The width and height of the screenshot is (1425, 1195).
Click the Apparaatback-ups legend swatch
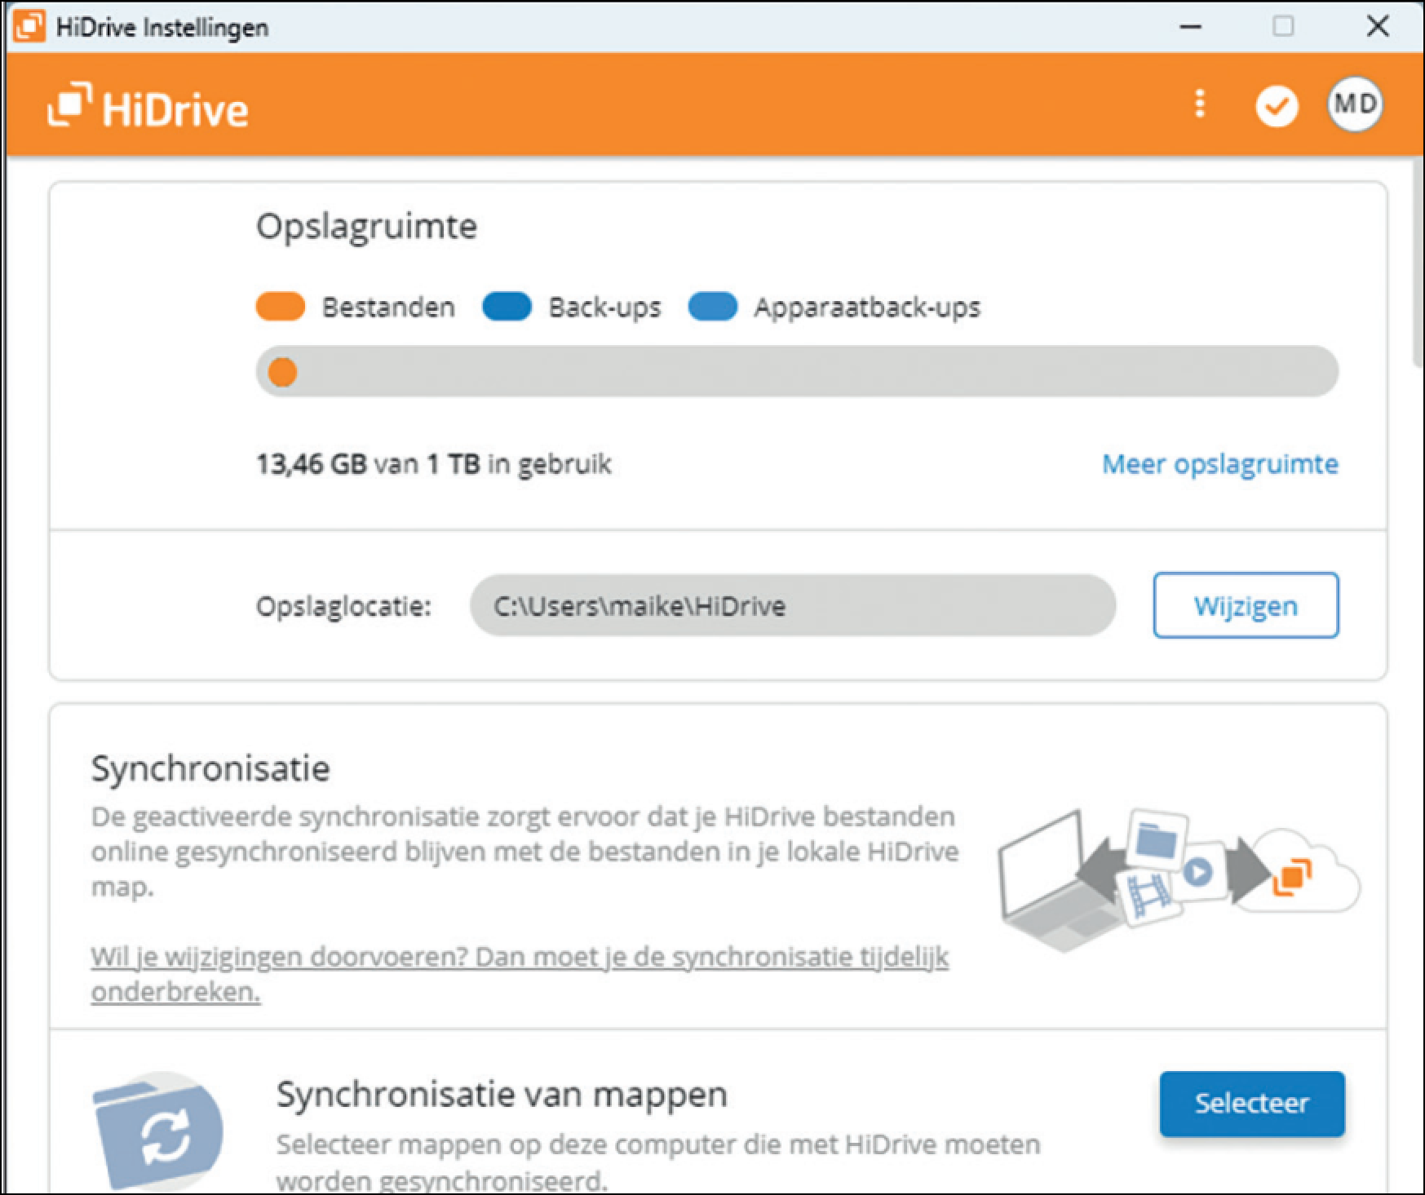[x=713, y=308]
